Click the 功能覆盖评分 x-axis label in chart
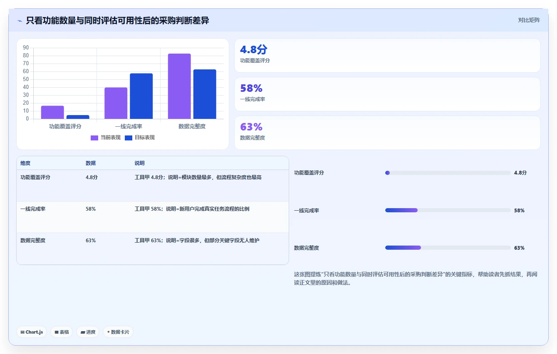The image size is (557, 354). [x=65, y=126]
